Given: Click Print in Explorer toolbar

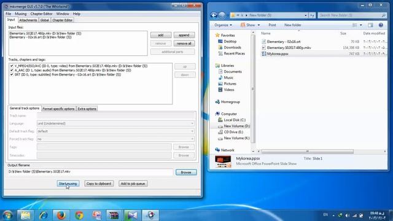Looking at the screenshot, I should (x=272, y=25).
